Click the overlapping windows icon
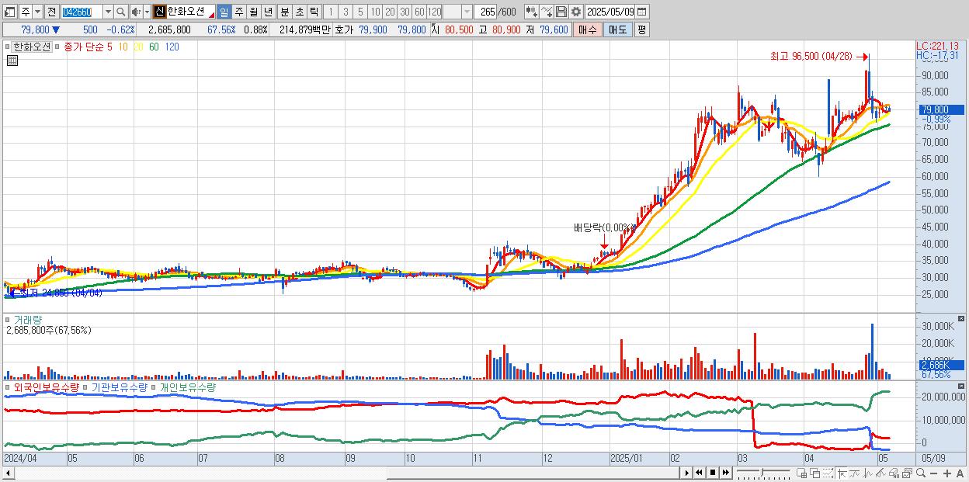 click(x=815, y=473)
